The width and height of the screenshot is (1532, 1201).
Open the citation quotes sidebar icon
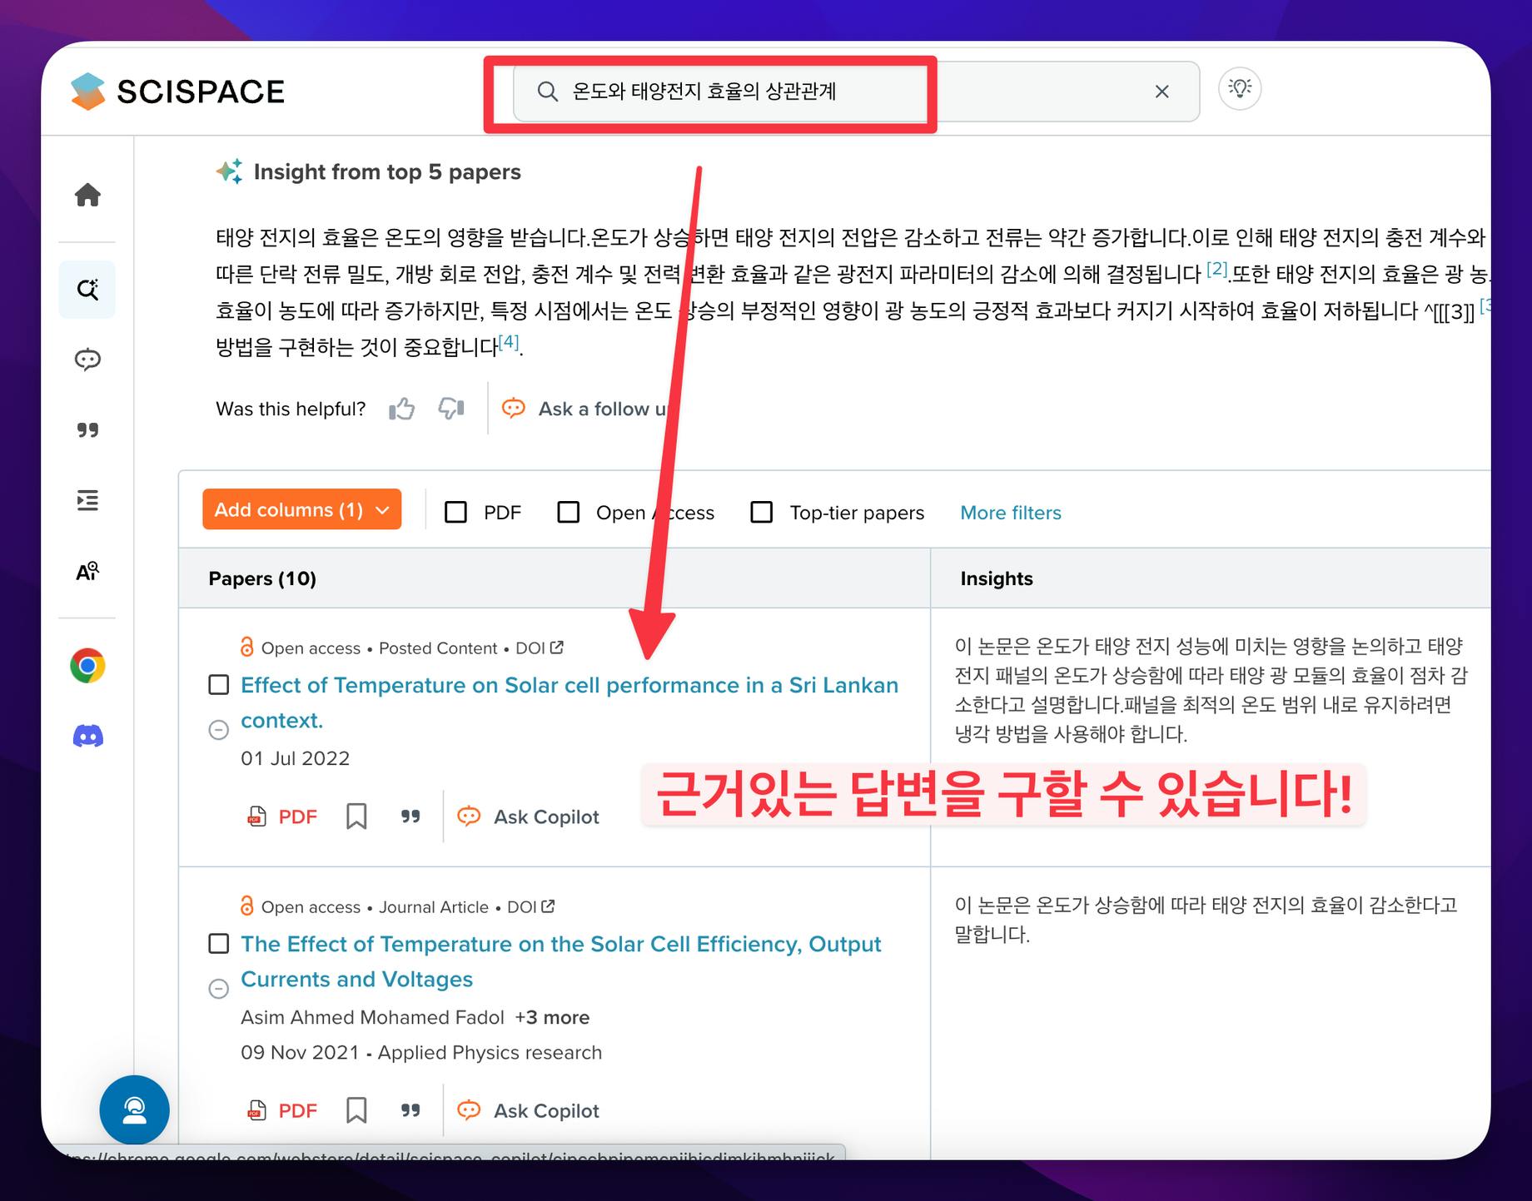pos(87,429)
